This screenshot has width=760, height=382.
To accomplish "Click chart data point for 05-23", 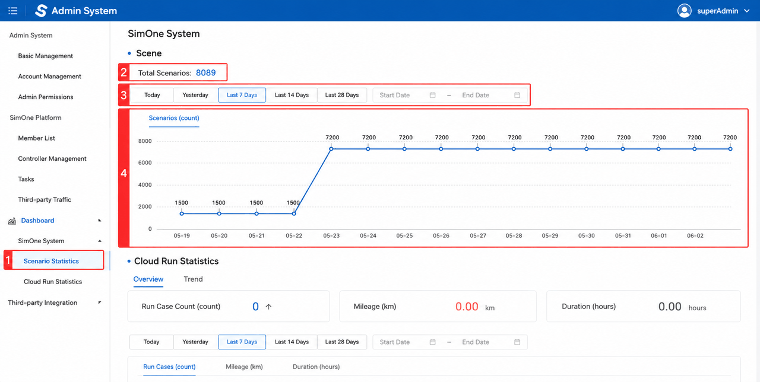I will click(x=331, y=148).
